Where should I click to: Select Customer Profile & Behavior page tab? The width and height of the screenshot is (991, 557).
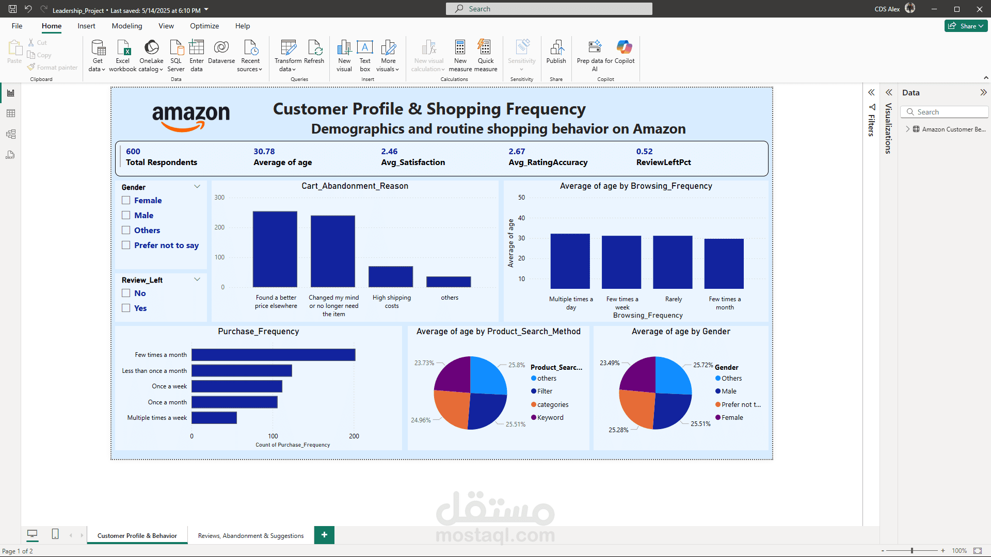point(137,536)
